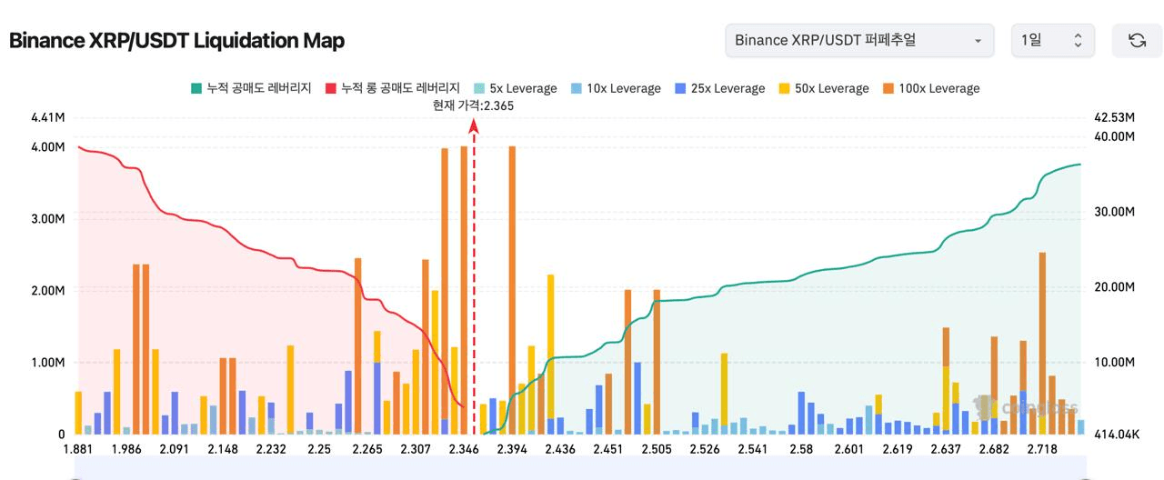Click the refresh chart icon button

[x=1137, y=41]
